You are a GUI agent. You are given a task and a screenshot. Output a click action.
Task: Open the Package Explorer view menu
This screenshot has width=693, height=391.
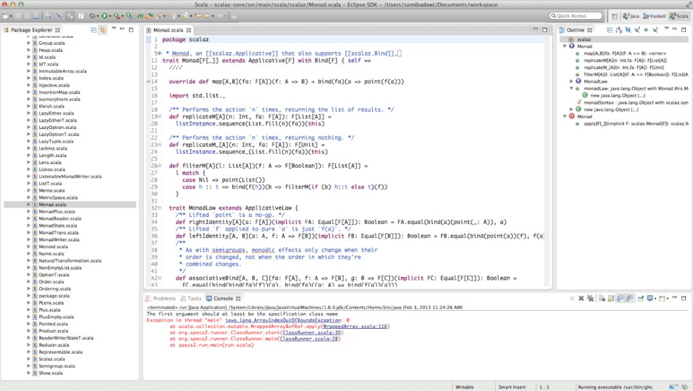[114, 29]
